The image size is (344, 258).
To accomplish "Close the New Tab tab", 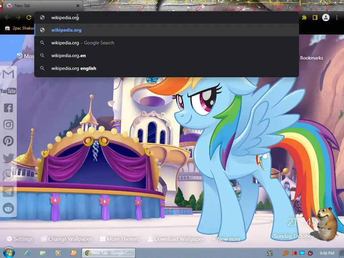I will [x=78, y=6].
